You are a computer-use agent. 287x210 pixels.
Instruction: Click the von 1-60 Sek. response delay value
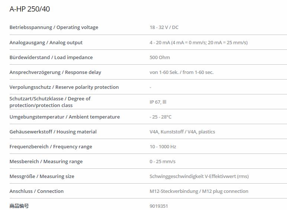pyautogui.click(x=181, y=72)
